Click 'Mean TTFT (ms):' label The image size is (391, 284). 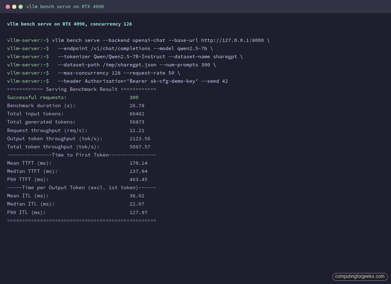(x=29, y=163)
